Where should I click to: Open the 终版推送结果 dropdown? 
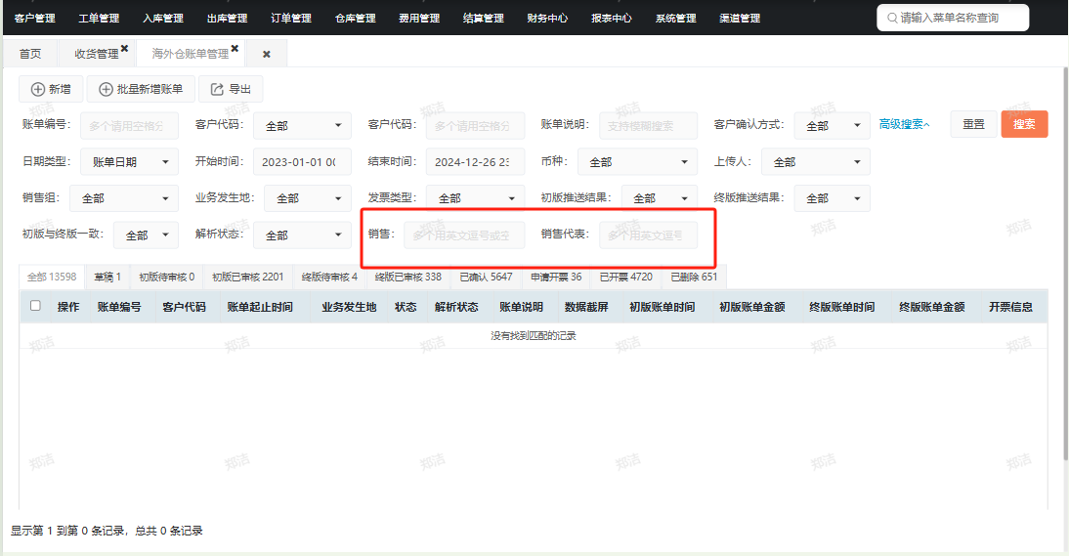832,198
